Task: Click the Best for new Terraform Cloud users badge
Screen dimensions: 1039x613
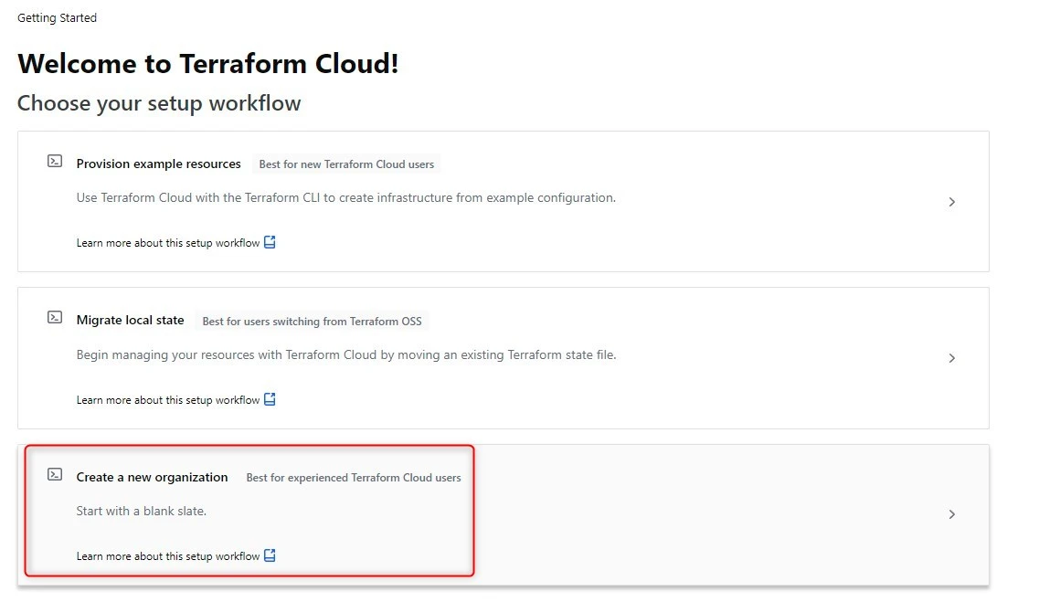Action: click(346, 164)
